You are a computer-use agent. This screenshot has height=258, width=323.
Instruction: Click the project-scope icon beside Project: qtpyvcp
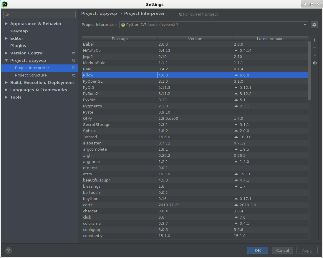(74, 61)
